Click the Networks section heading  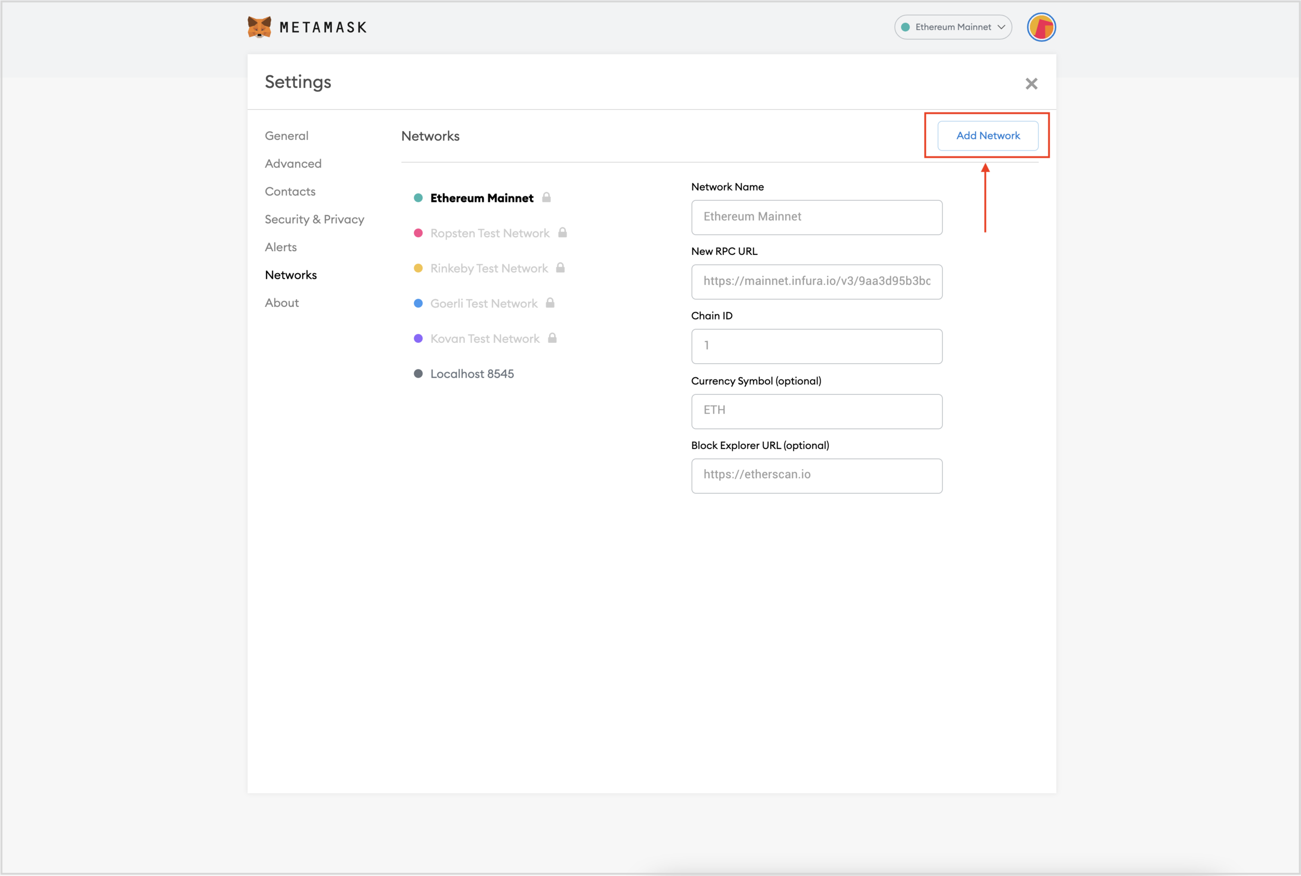point(430,136)
